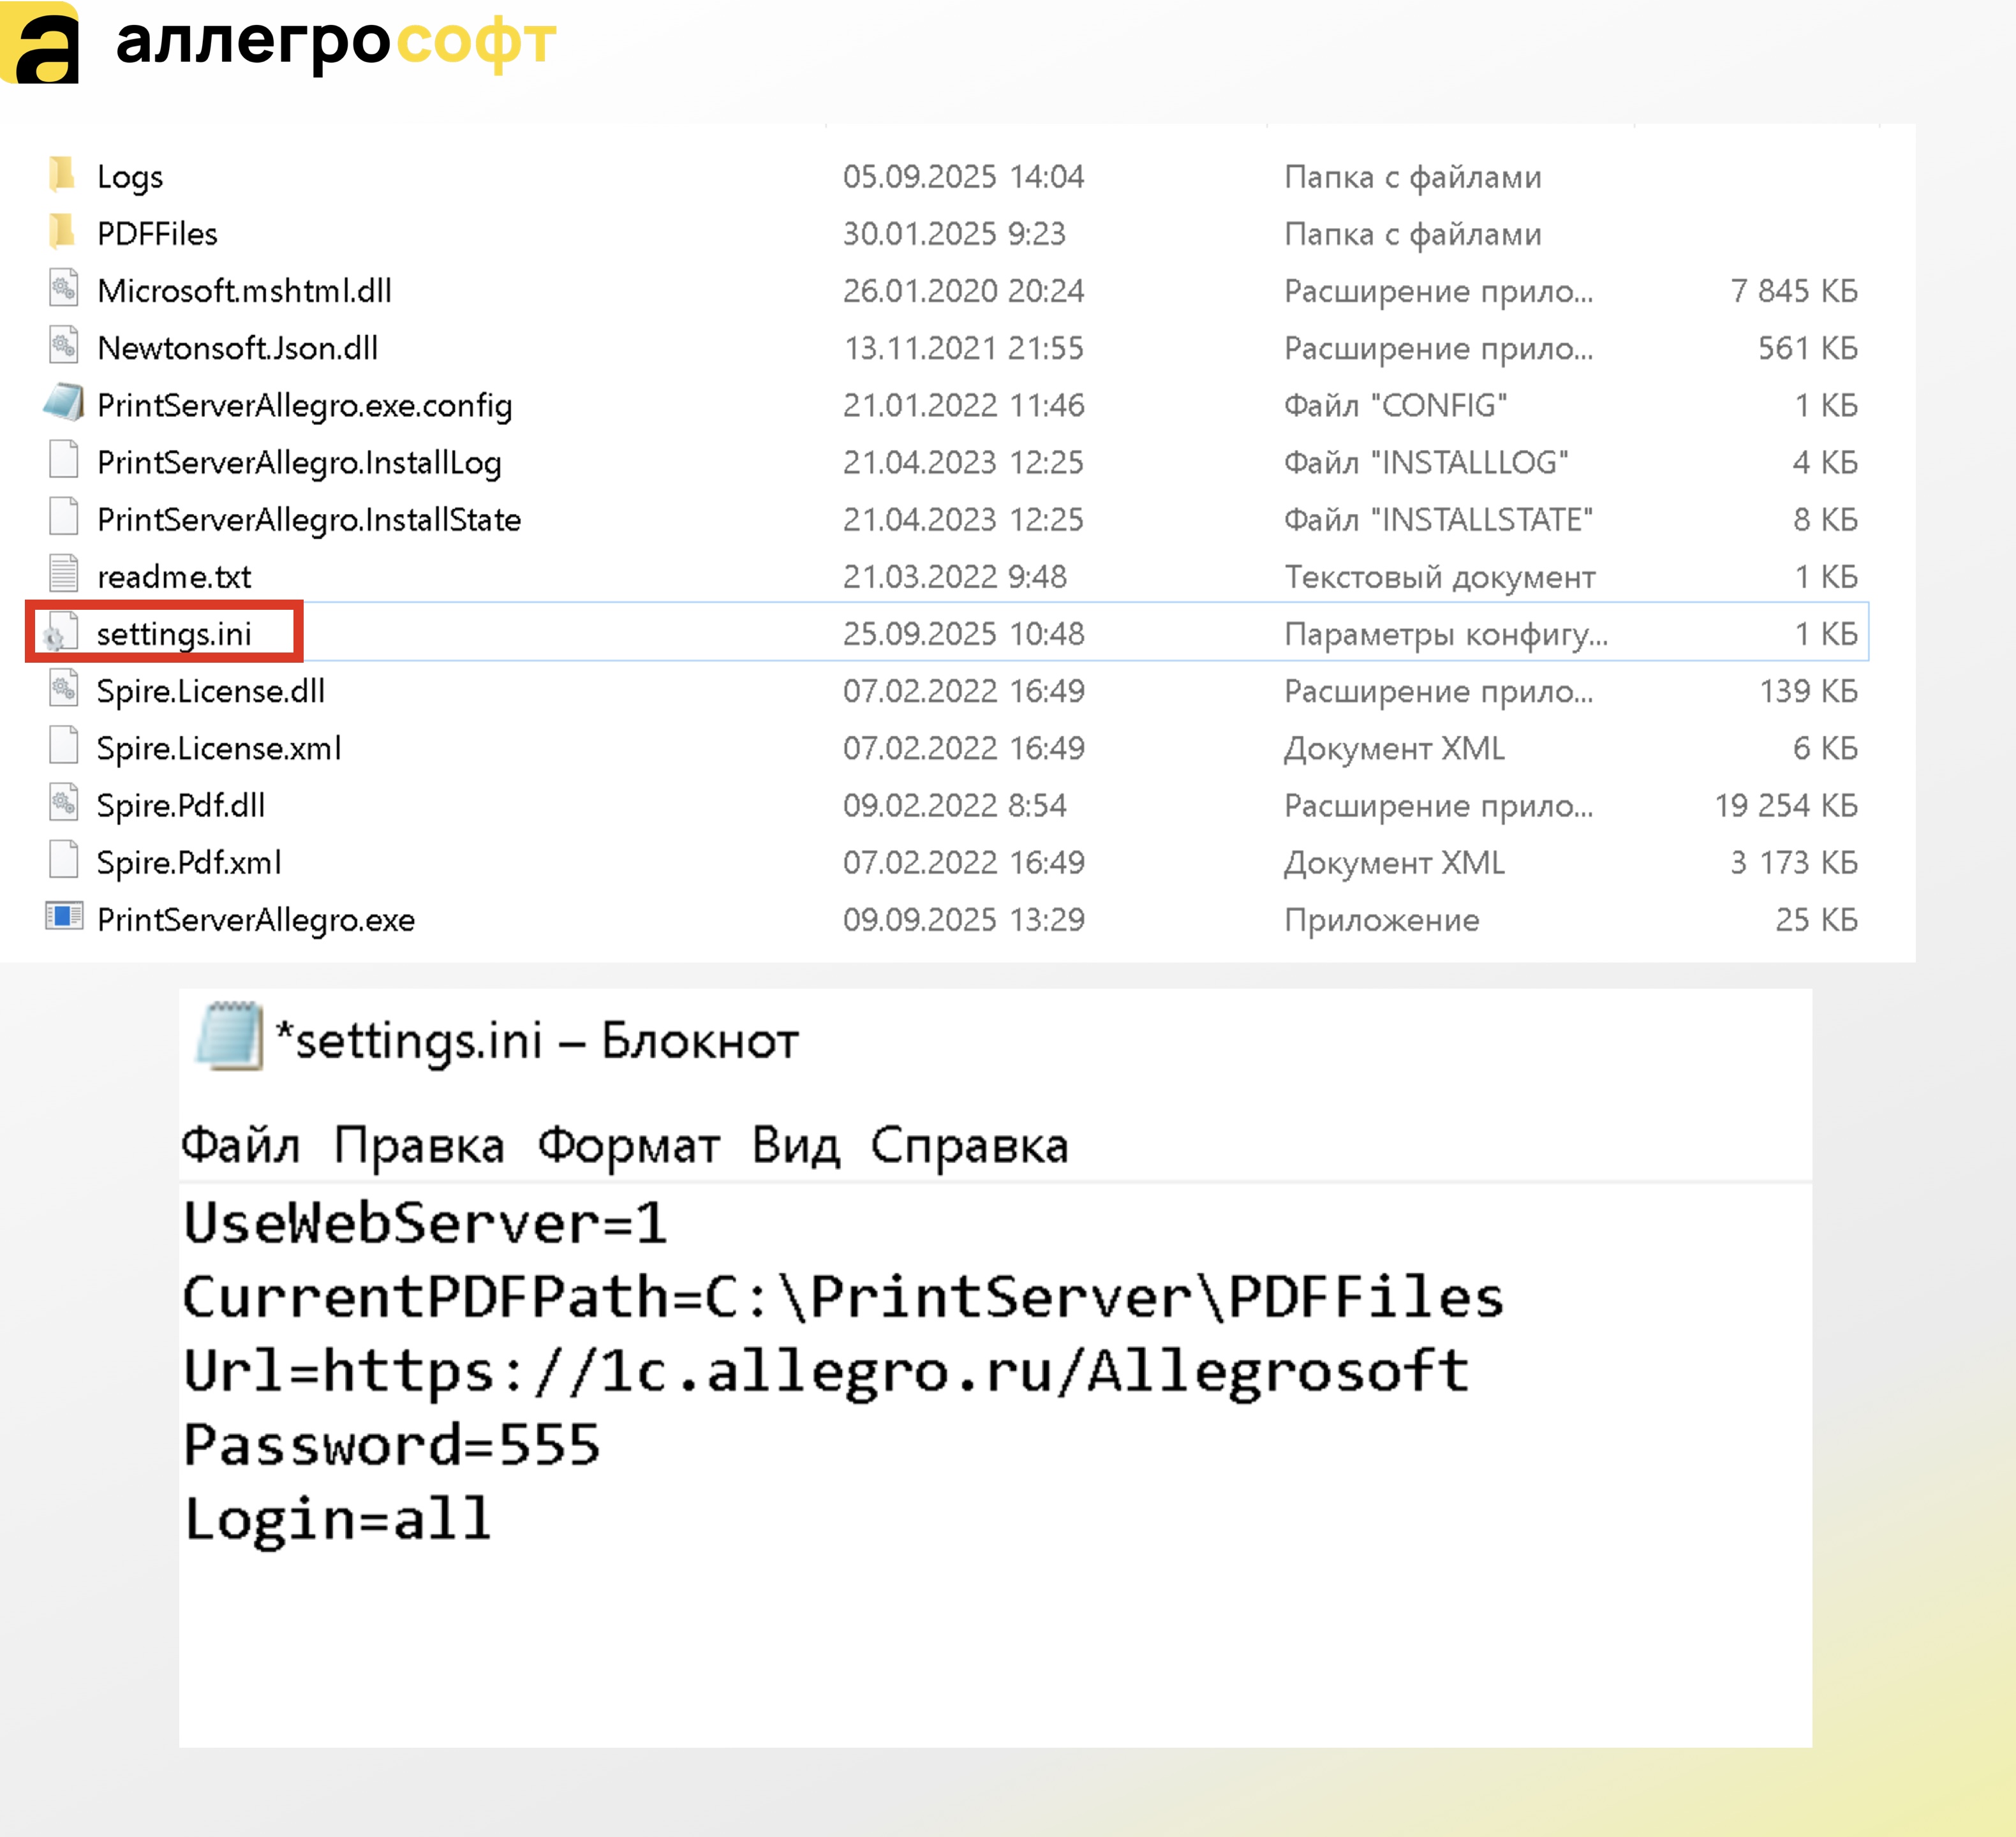Image resolution: width=2016 pixels, height=1837 pixels.
Task: Click the Url line in text editor
Action: pos(826,1370)
